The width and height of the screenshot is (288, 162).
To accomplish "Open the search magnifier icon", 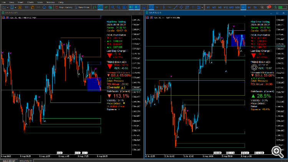I will (x=262, y=7).
